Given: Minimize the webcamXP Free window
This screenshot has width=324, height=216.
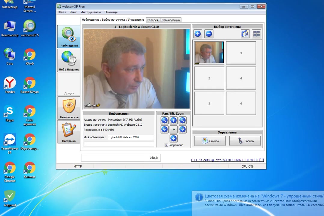Looking at the screenshot, I should 244,7.
